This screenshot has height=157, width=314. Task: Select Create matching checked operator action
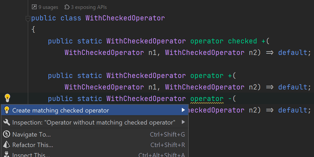pyautogui.click(x=95, y=110)
